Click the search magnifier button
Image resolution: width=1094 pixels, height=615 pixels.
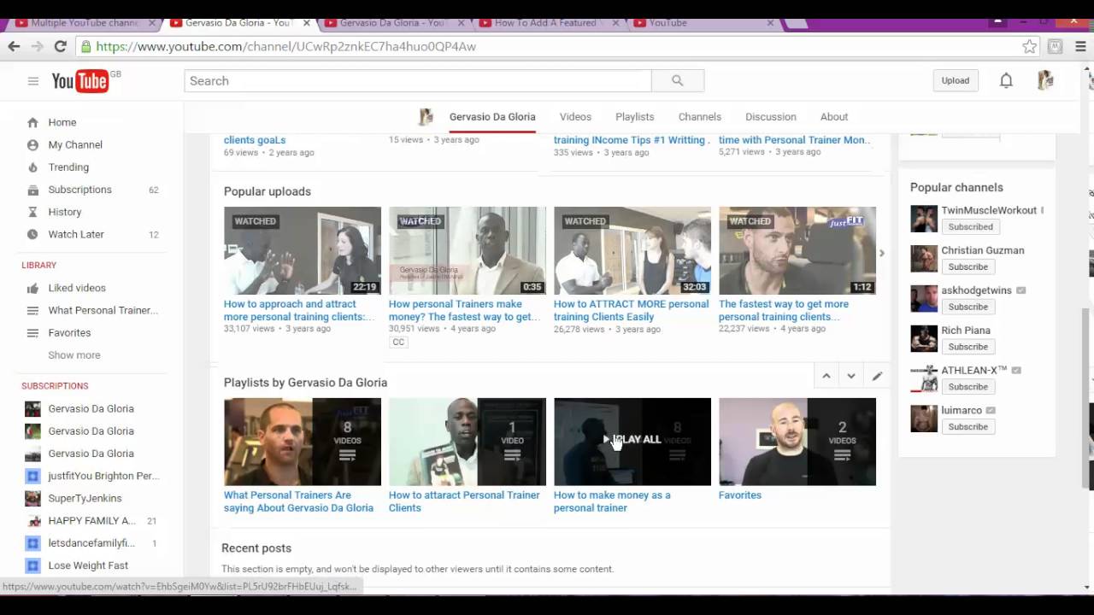point(677,81)
